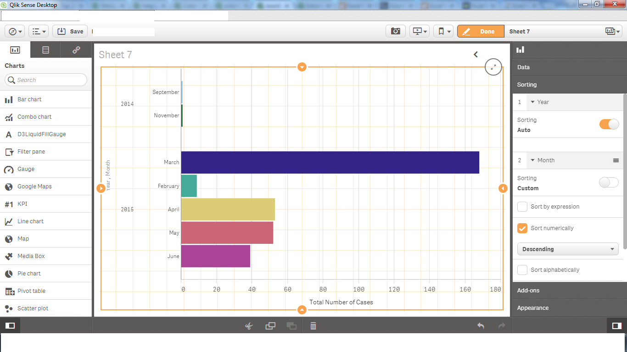
Task: Click the scissors cut icon
Action: coord(249,326)
